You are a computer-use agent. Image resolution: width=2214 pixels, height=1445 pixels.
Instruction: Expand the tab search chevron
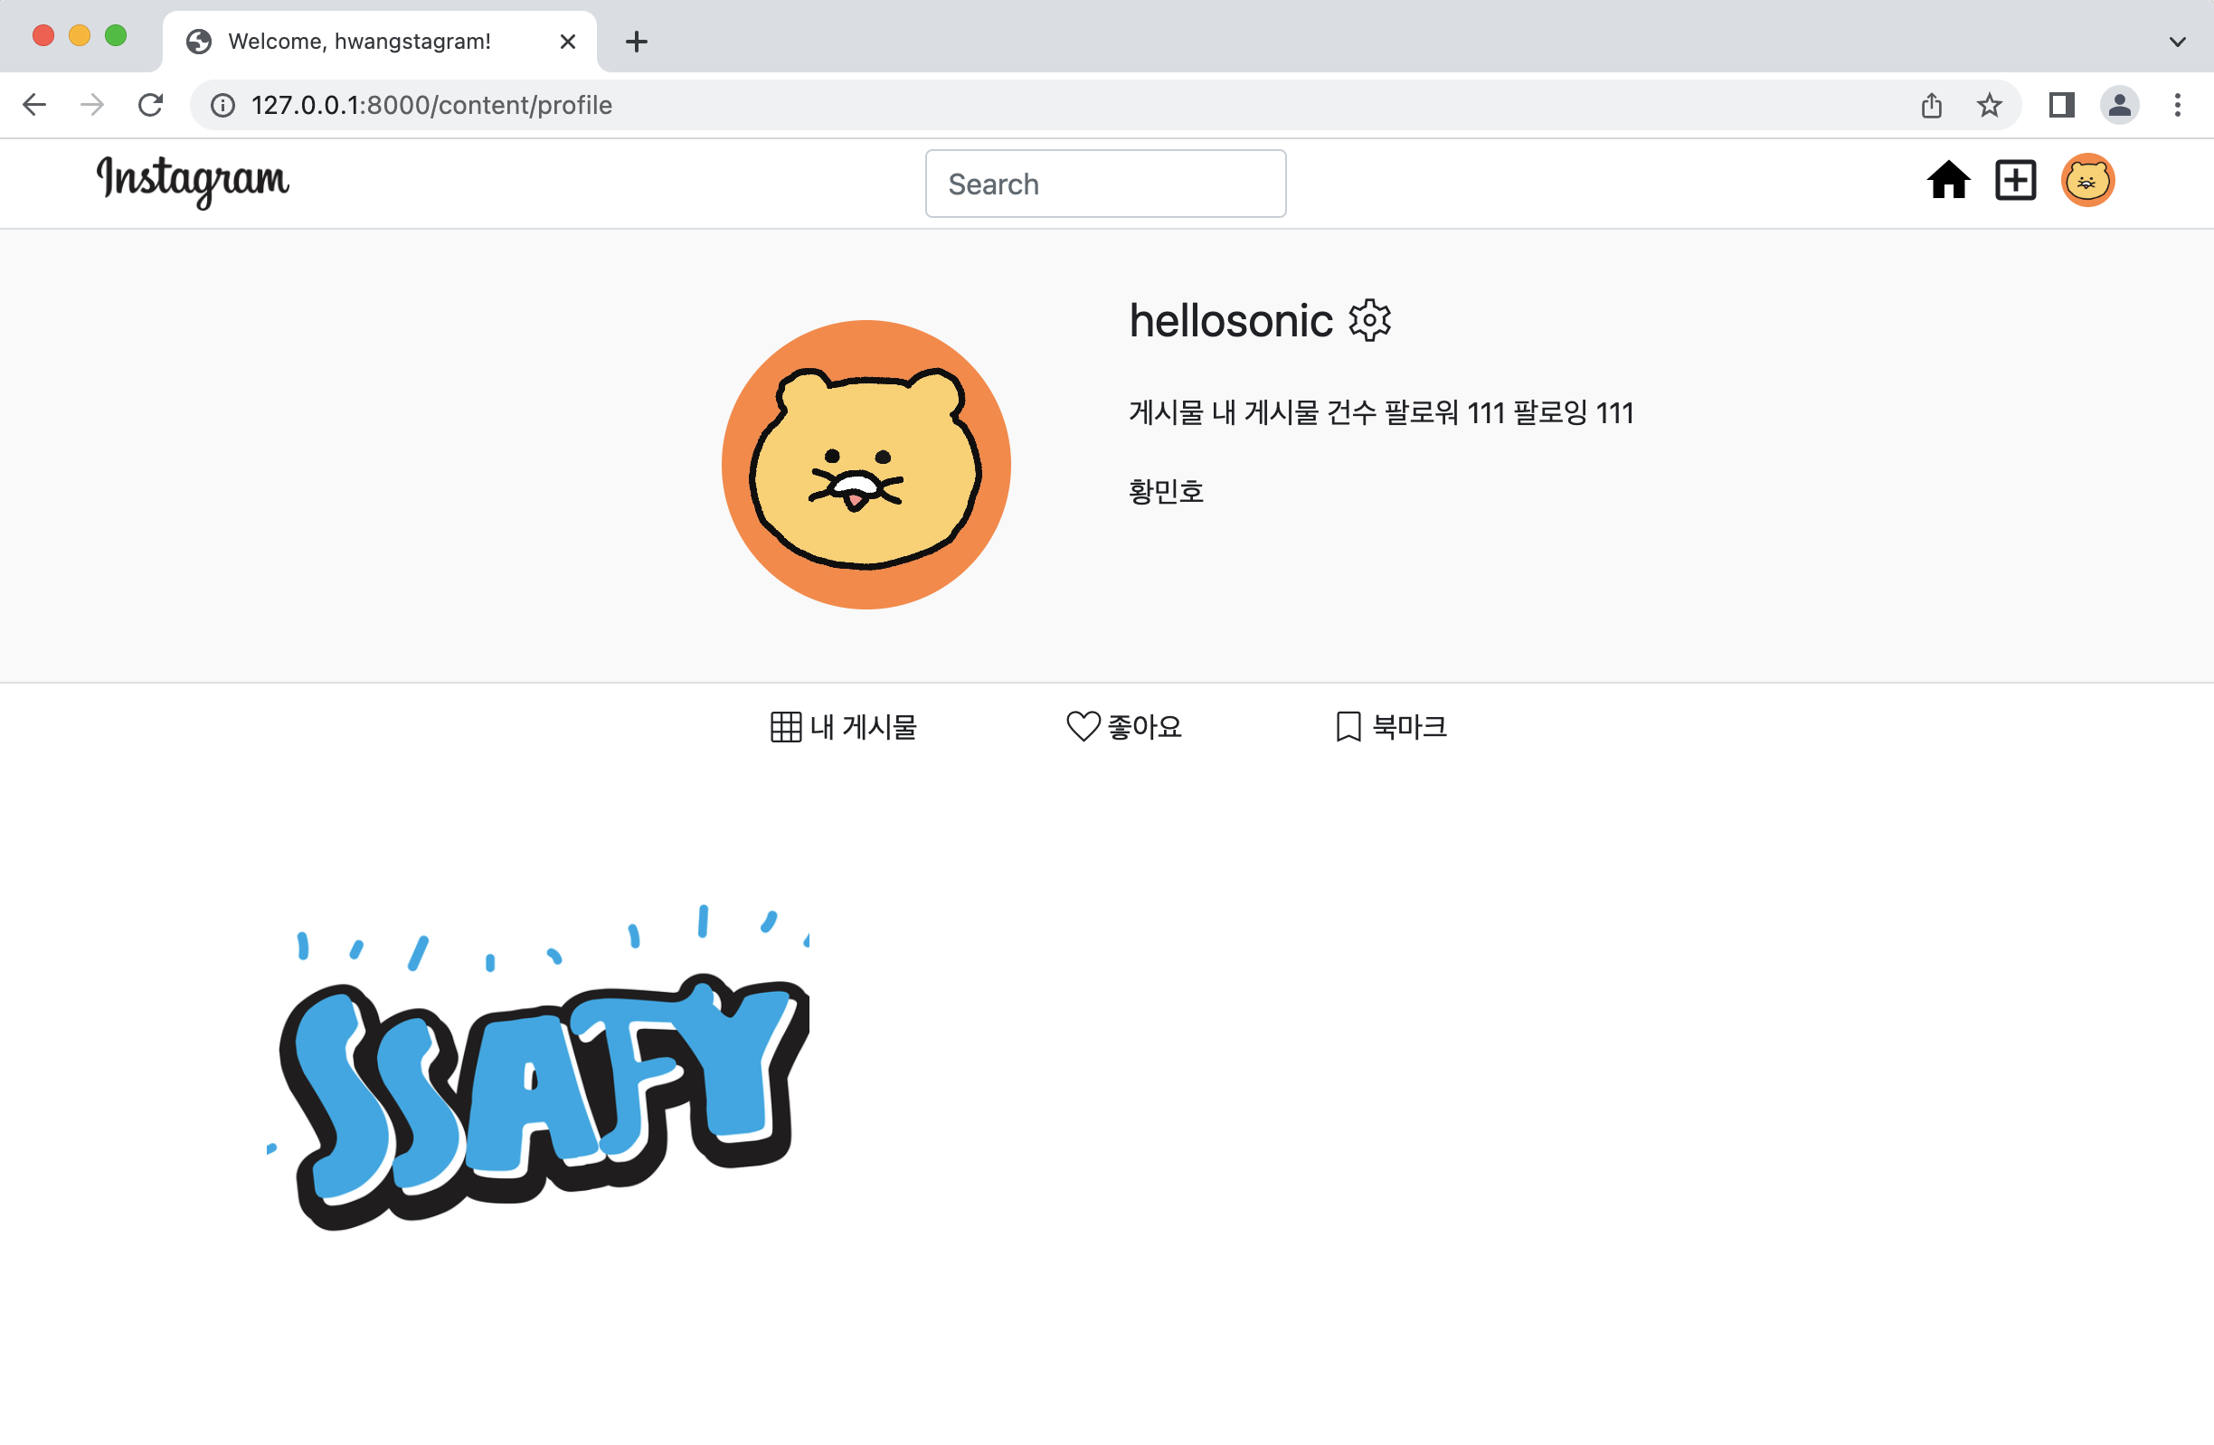click(2177, 42)
